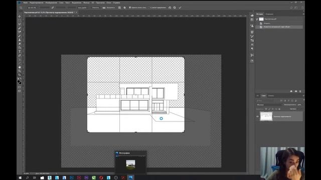321x180 pixels.
Task: Swap crop width and height values
Action: point(53,7)
